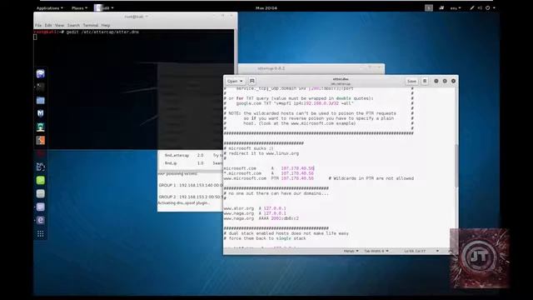Open the Ettercap 'e' icon in dock
This screenshot has height=300, width=533.
click(x=41, y=220)
